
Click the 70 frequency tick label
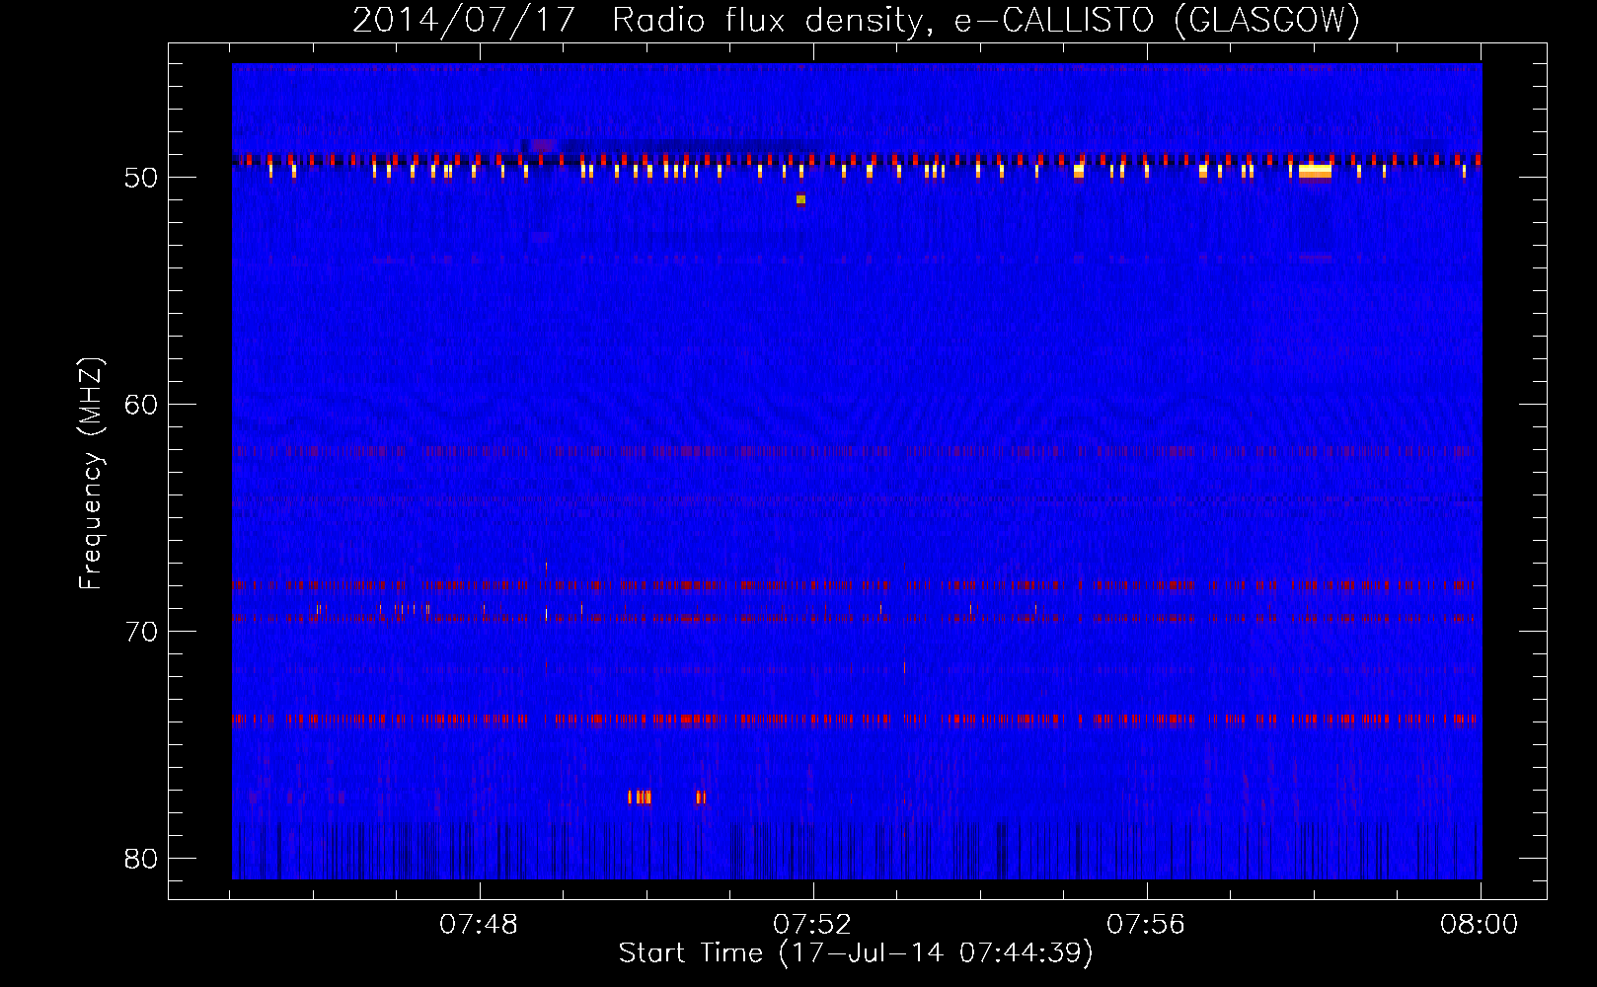[141, 632]
